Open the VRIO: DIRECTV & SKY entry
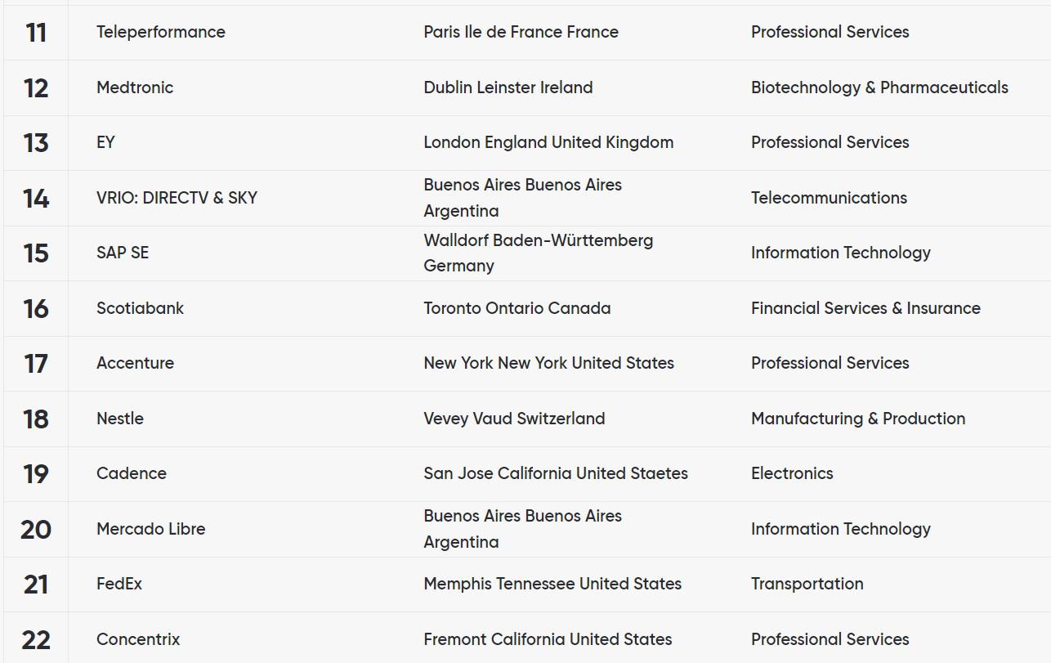The width and height of the screenshot is (1051, 663). coord(177,198)
